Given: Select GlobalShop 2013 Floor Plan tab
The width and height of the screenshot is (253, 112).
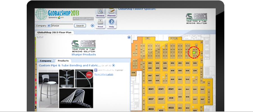Looking at the screenshot, I should pyautogui.click(x=54, y=32).
